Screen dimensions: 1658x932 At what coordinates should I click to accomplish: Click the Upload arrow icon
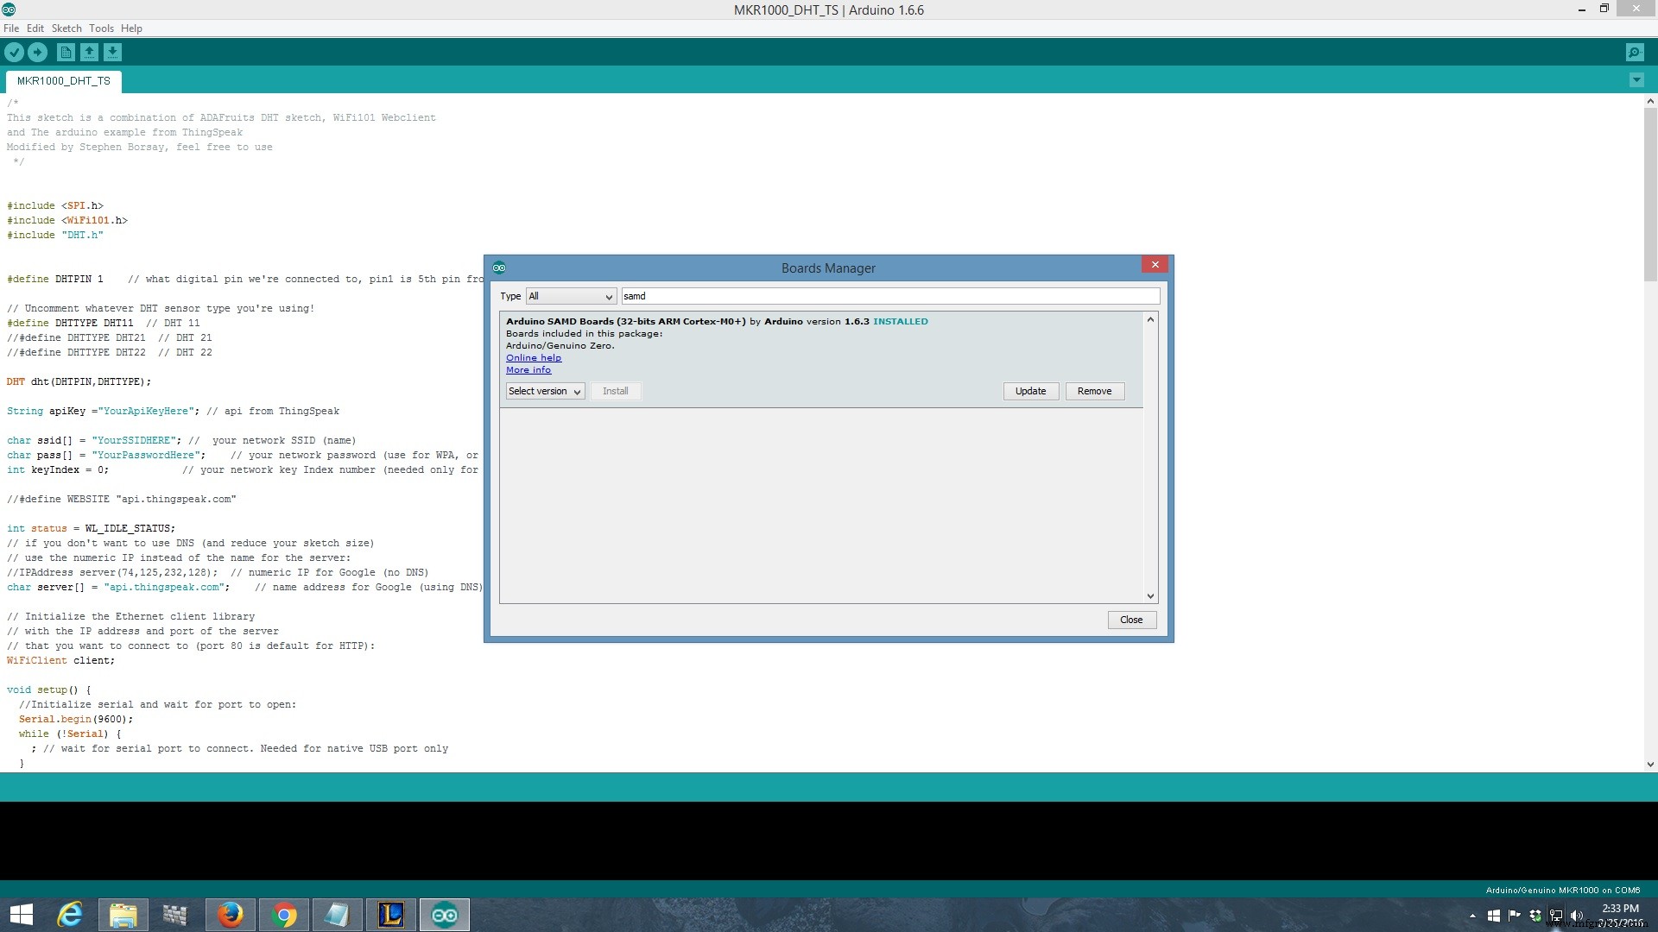(x=38, y=52)
